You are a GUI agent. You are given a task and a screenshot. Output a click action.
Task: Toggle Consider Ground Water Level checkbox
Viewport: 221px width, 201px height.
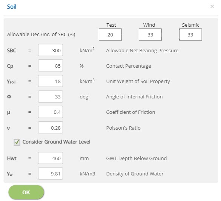pos(17,142)
